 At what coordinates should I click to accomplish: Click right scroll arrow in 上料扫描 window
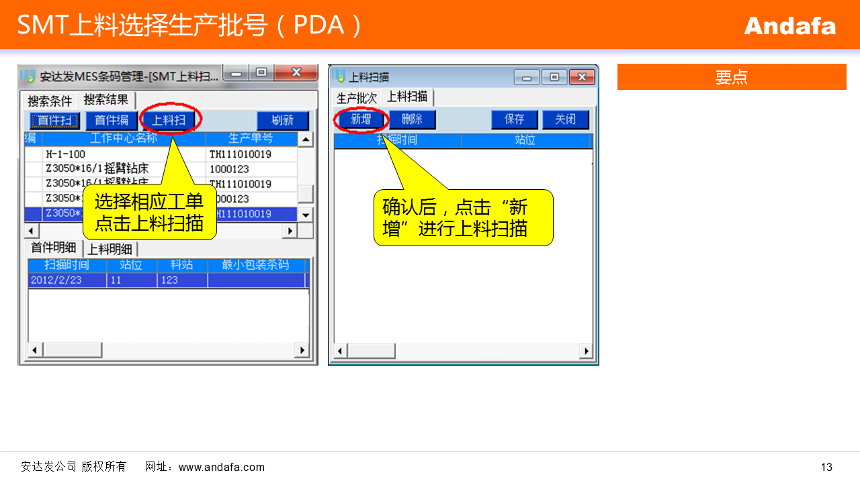pyautogui.click(x=586, y=351)
